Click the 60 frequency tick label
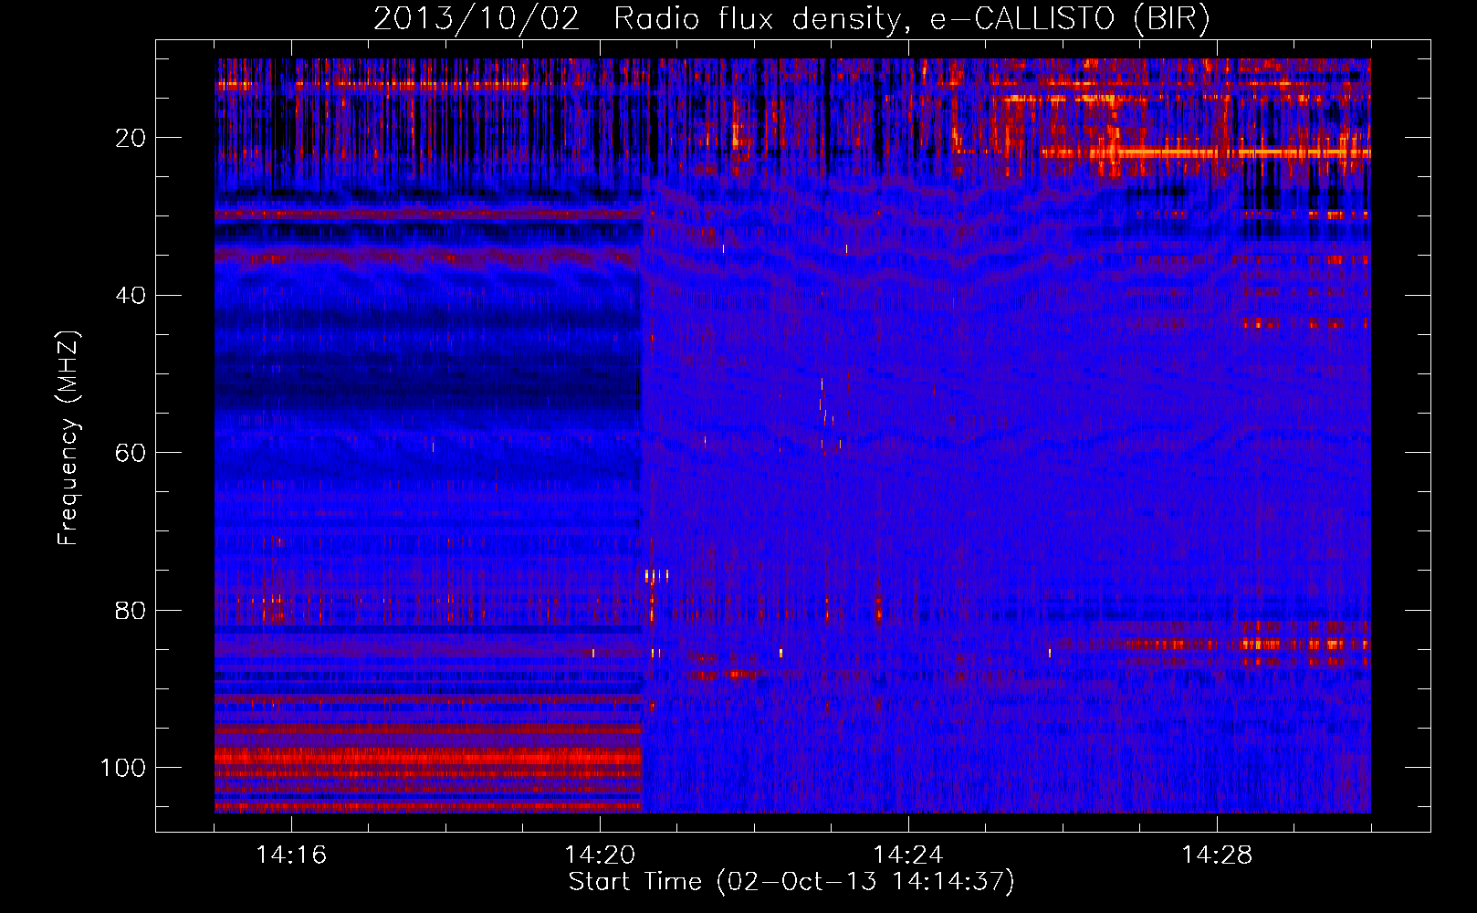 pyautogui.click(x=131, y=453)
